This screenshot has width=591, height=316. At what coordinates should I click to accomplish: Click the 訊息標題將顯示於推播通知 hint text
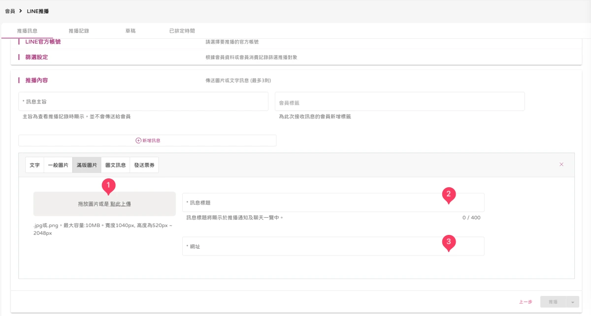(x=235, y=217)
